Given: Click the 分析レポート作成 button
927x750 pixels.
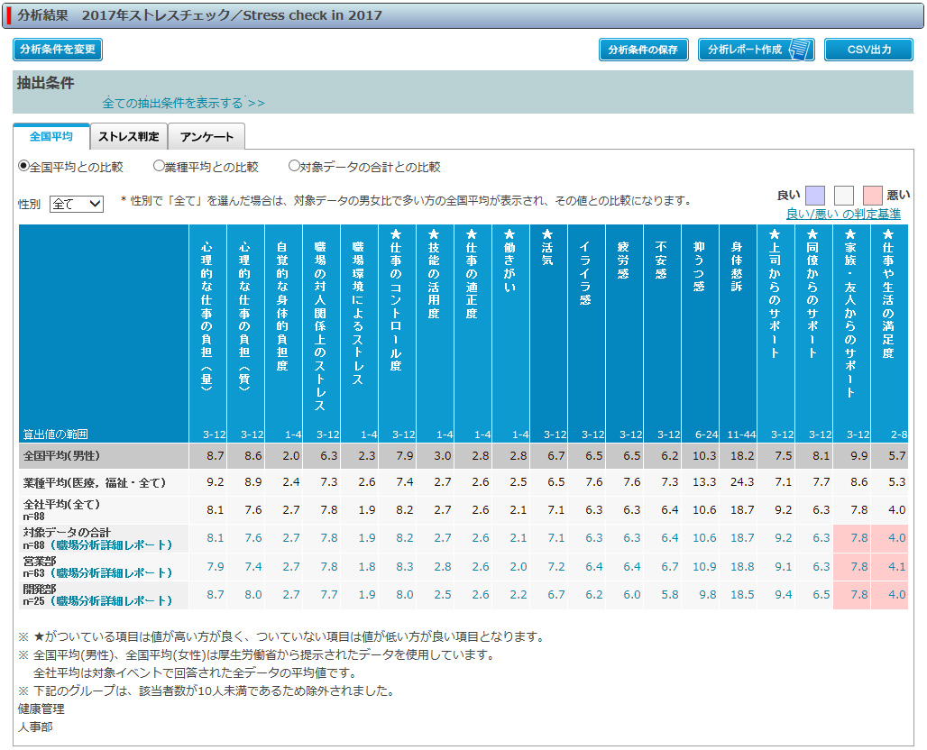Looking at the screenshot, I should click(757, 50).
